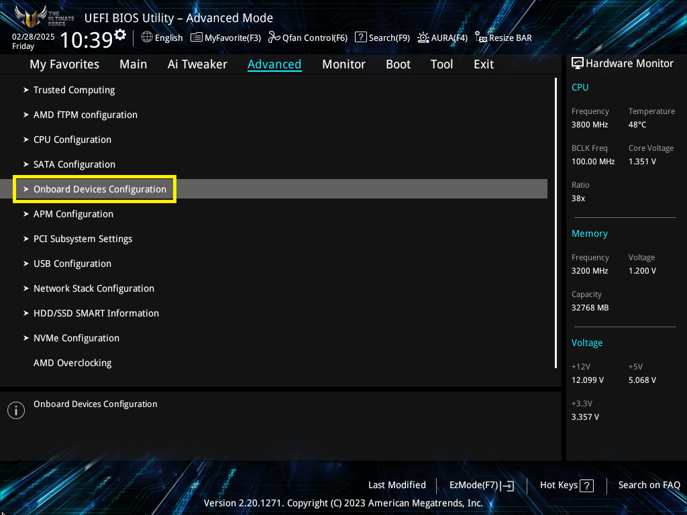
Task: Click the BCLK 100.00 MHz value
Action: pos(593,162)
